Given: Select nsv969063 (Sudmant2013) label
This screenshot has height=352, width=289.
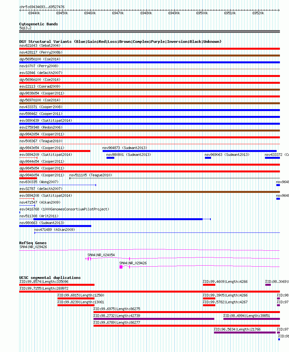Looking at the screenshot, I should [227, 155].
